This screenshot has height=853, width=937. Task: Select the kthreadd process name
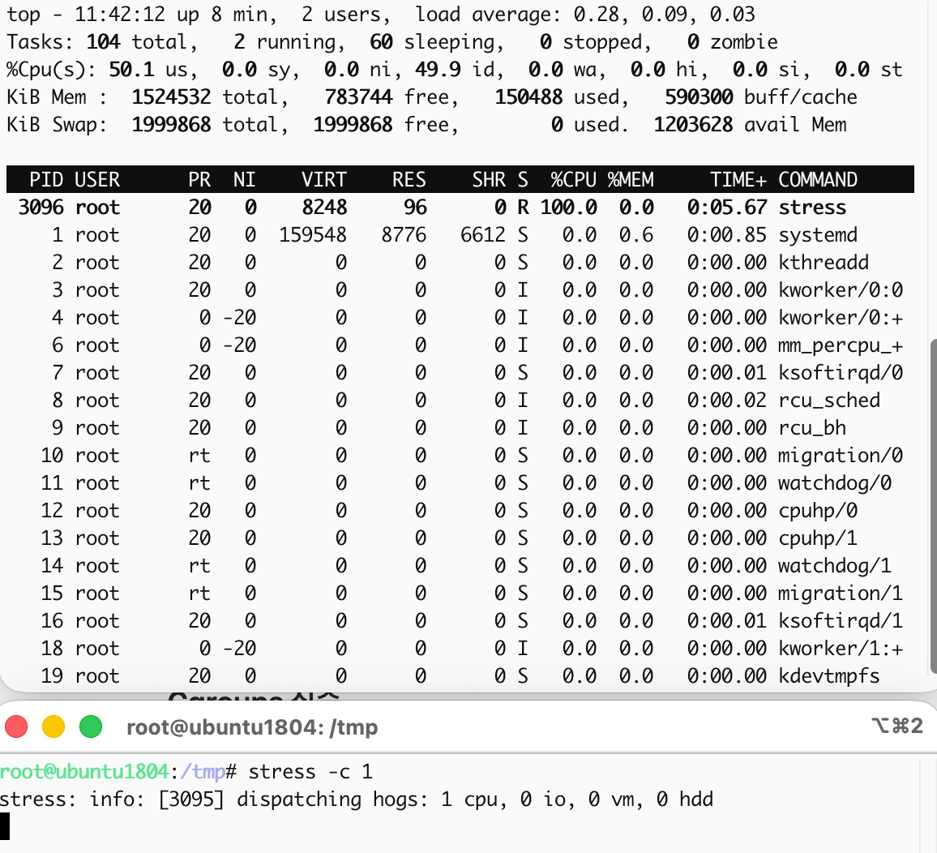point(824,263)
